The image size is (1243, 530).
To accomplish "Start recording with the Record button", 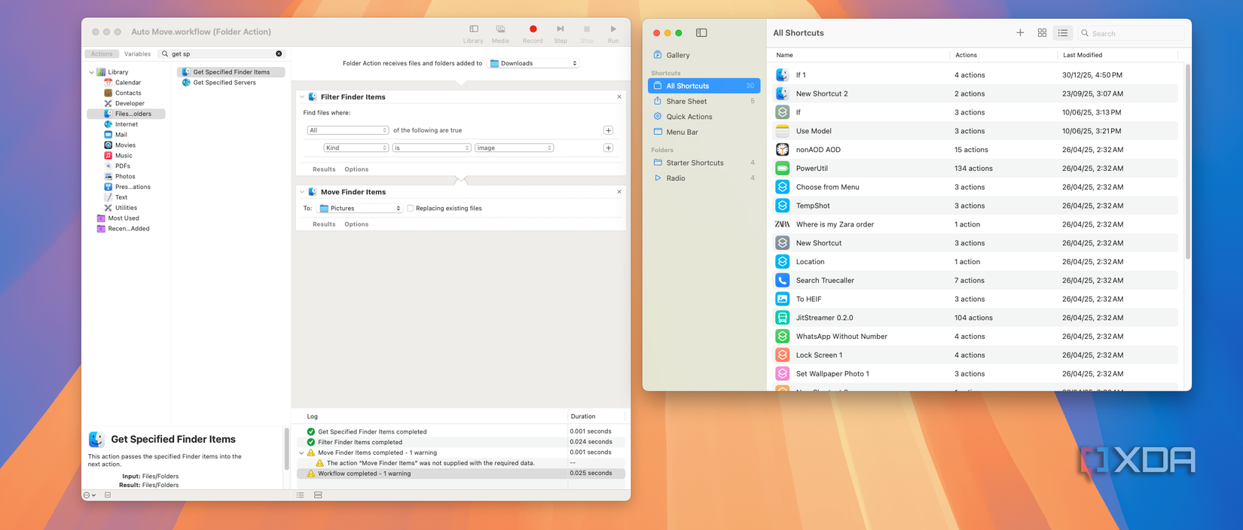I will [x=533, y=29].
